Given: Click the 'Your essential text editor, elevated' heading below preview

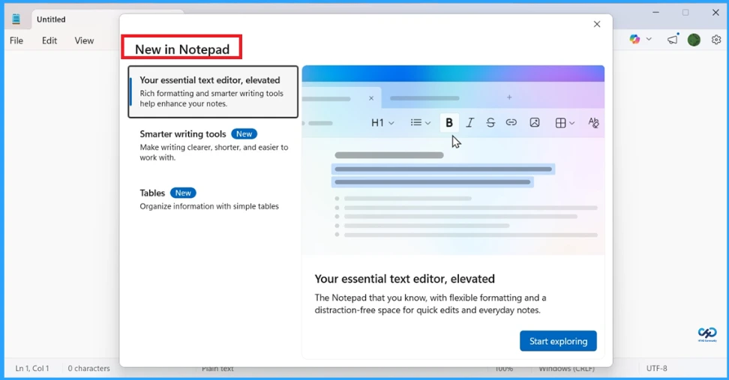Looking at the screenshot, I should [404, 279].
